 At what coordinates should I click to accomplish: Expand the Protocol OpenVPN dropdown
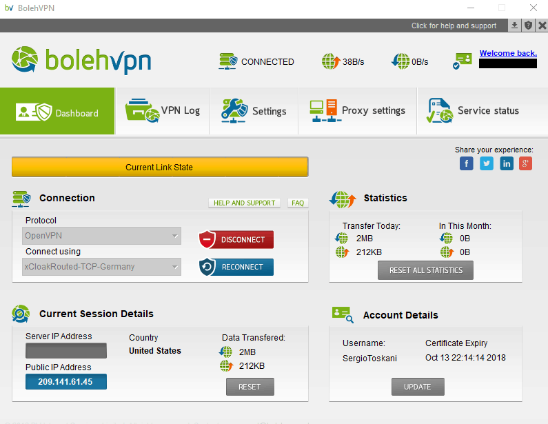tap(101, 236)
